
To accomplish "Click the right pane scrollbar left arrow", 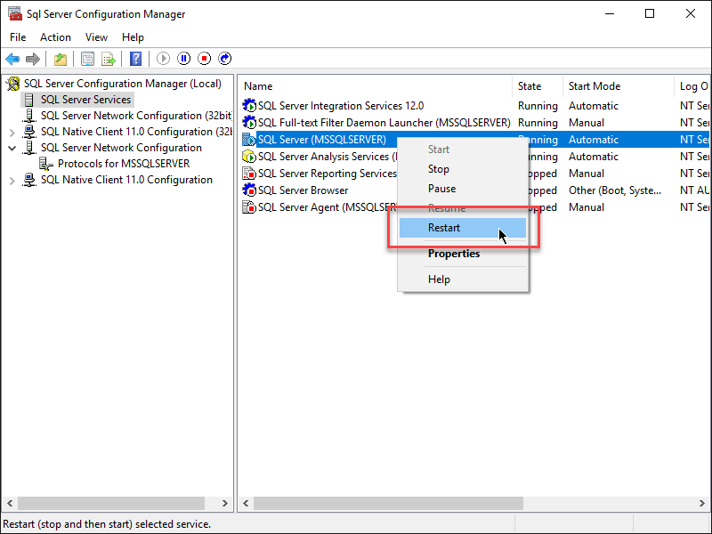I will (246, 503).
